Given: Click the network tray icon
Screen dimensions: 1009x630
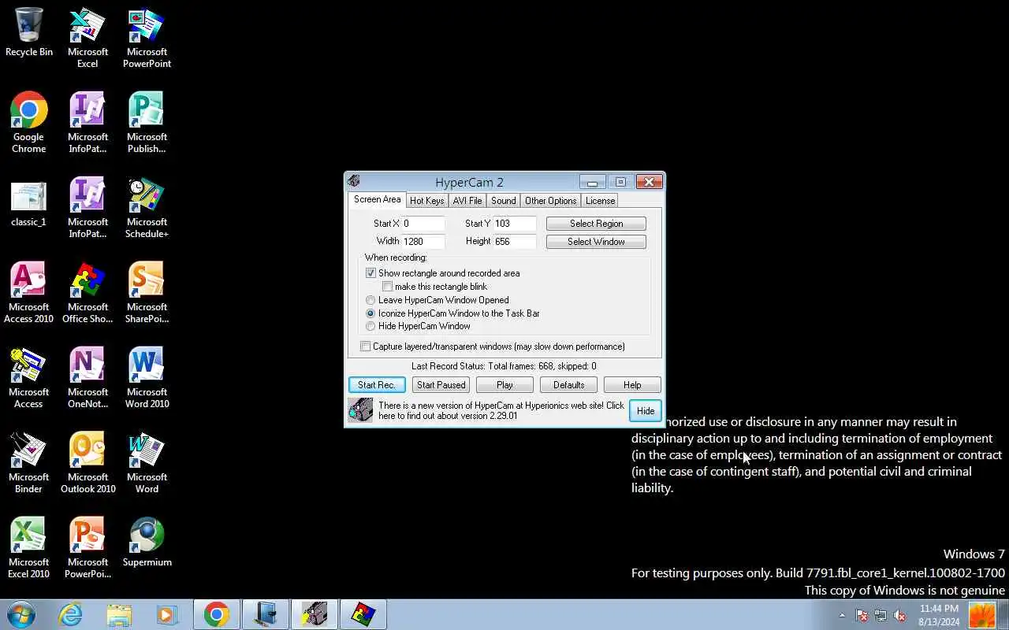Looking at the screenshot, I should [881, 615].
